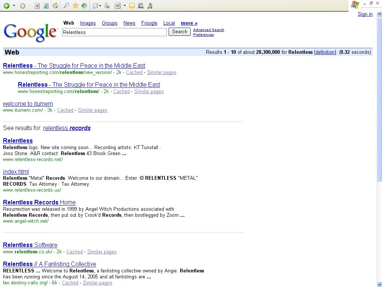Click the scrollbar down arrow

coord(379,284)
